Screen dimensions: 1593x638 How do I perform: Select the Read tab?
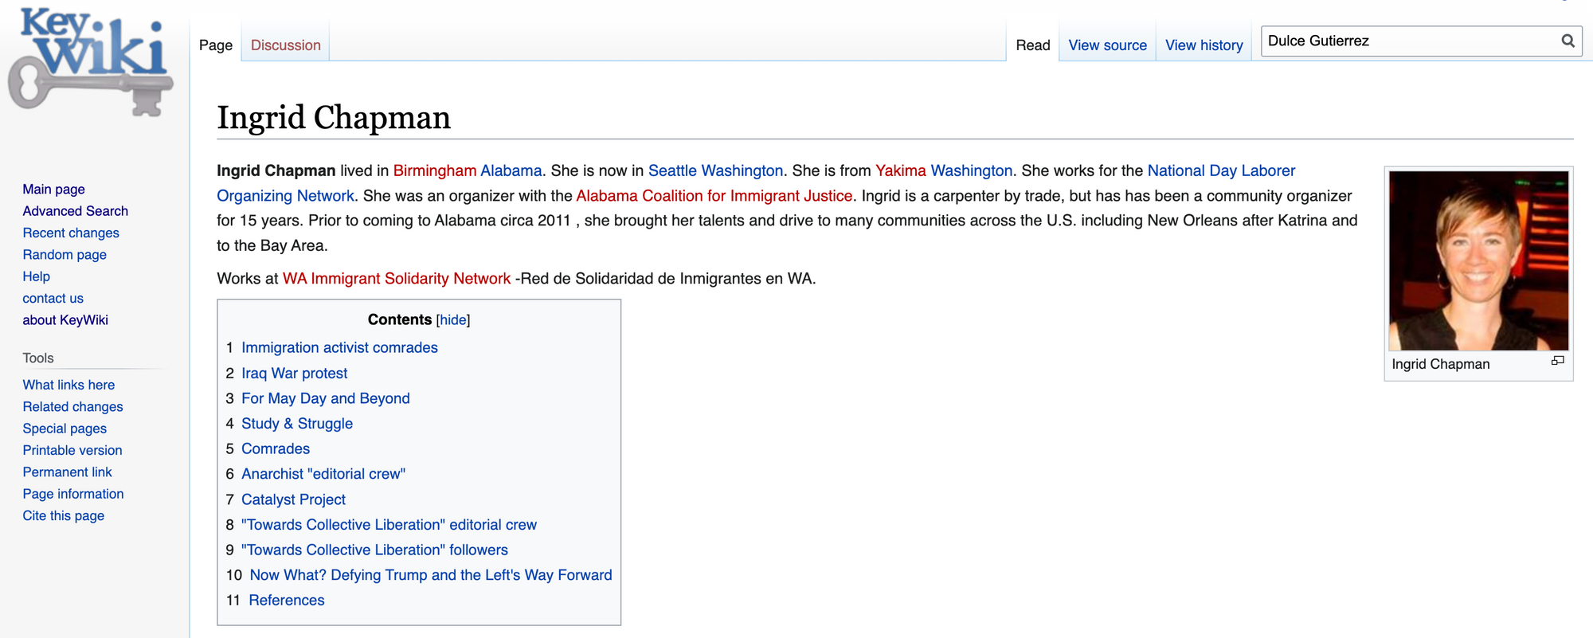[x=1033, y=45]
